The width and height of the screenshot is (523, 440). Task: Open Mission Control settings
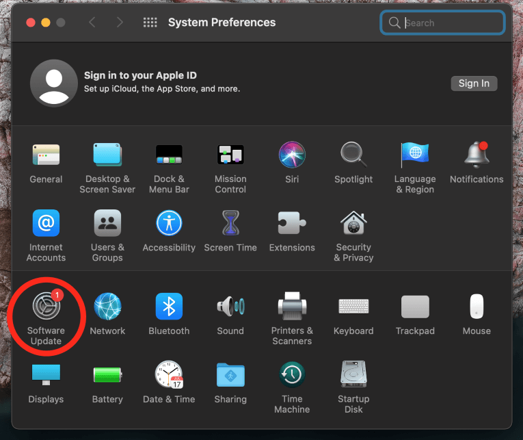pos(230,155)
